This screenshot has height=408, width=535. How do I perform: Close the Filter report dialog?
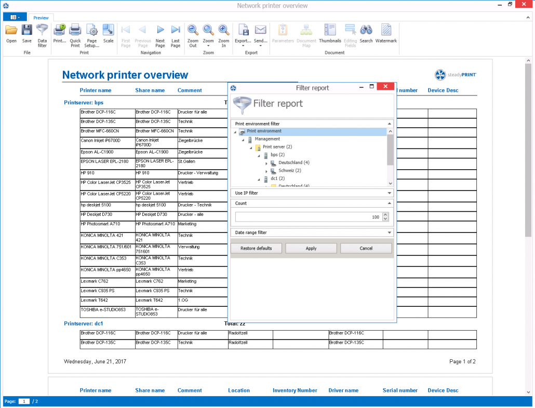click(x=385, y=86)
